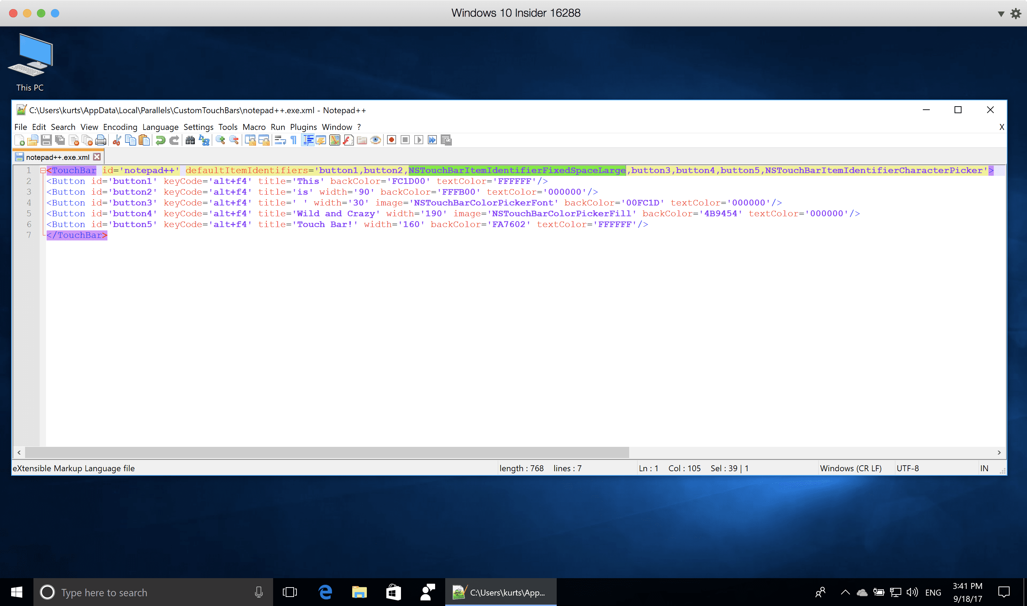Click the Stop recording macro icon
This screenshot has height=606, width=1027.
(x=405, y=140)
